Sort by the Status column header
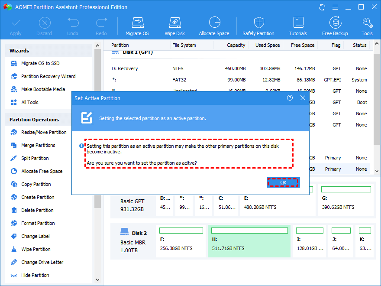 coord(360,45)
